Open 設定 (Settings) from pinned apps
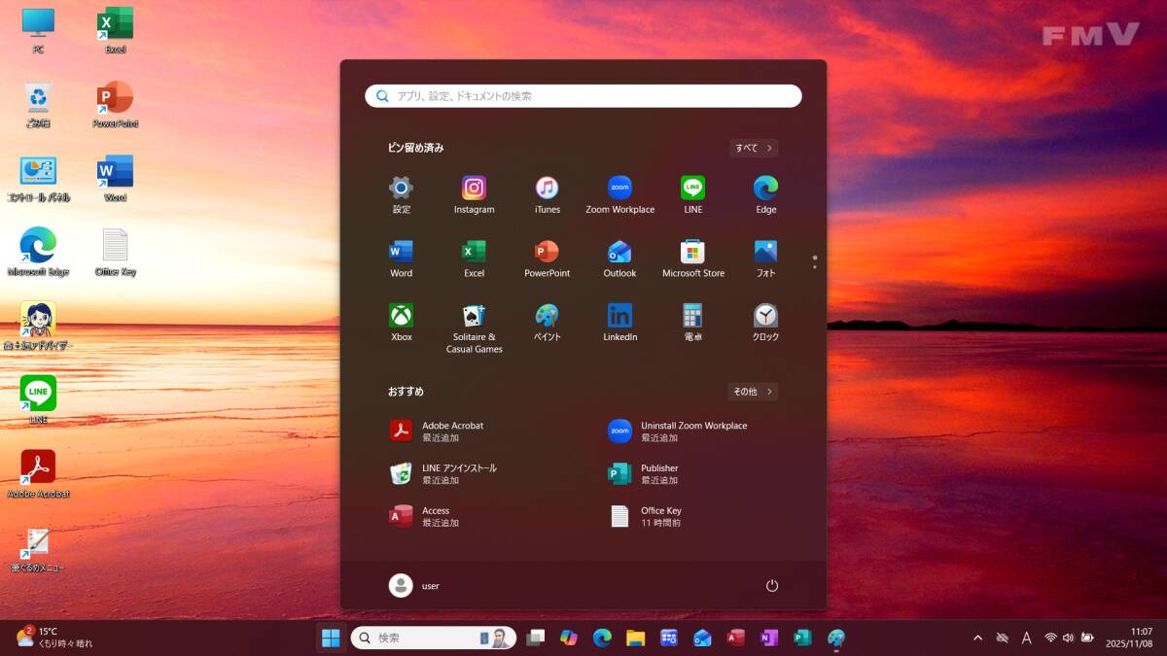Viewport: 1167px width, 656px height. pyautogui.click(x=402, y=194)
